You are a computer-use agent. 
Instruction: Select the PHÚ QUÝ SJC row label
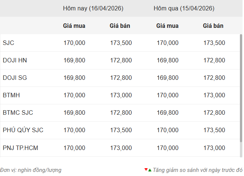(23, 130)
